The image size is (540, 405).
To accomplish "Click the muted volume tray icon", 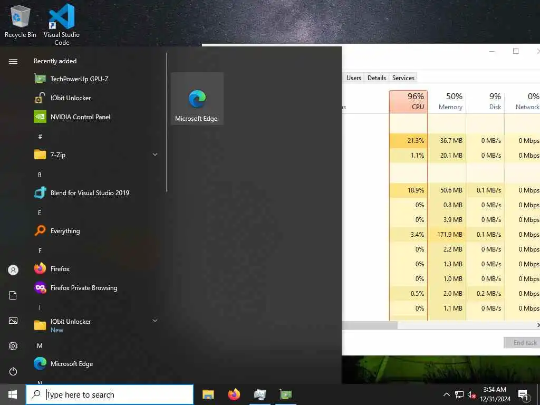I will click(471, 394).
